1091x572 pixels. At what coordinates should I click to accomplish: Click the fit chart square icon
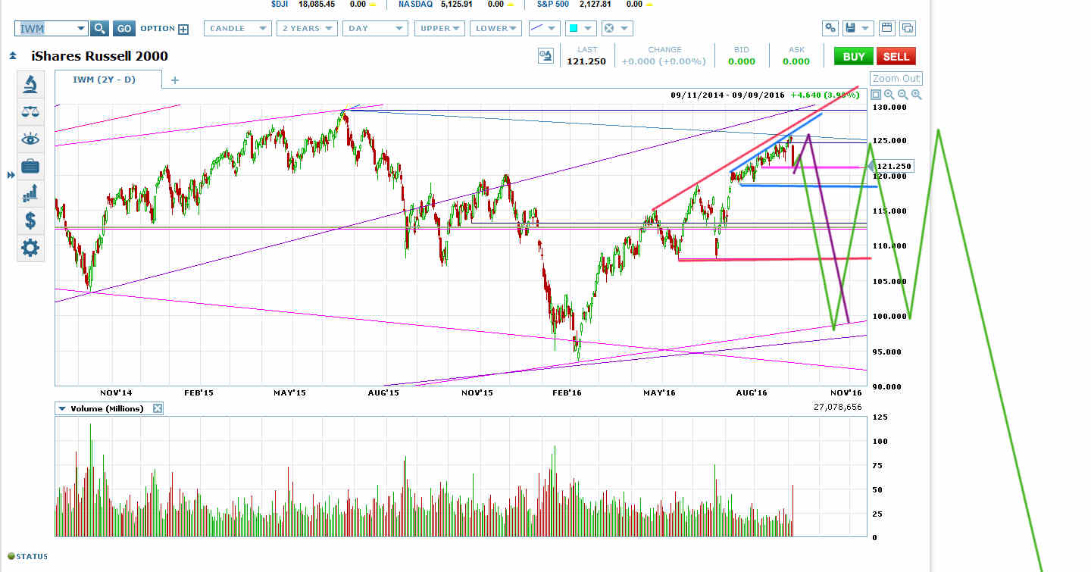pyautogui.click(x=876, y=95)
